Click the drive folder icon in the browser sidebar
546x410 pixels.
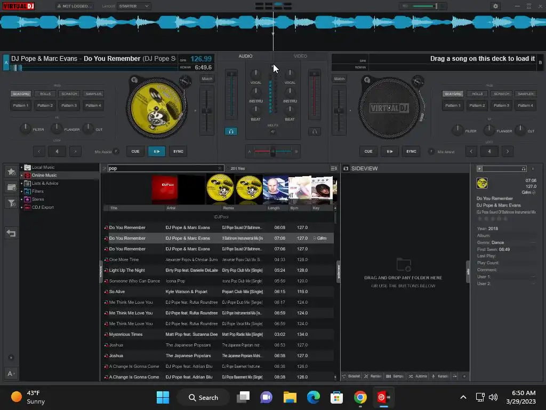[x=11, y=187]
